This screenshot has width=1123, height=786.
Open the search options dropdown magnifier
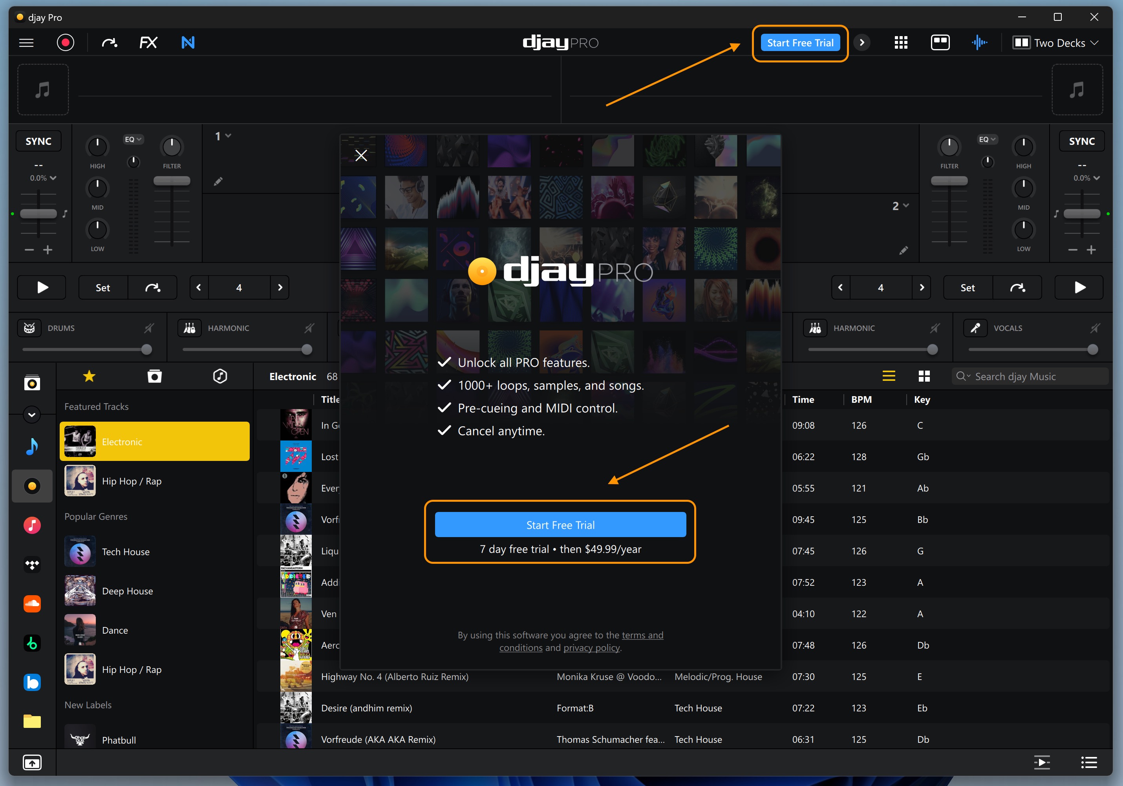[962, 376]
